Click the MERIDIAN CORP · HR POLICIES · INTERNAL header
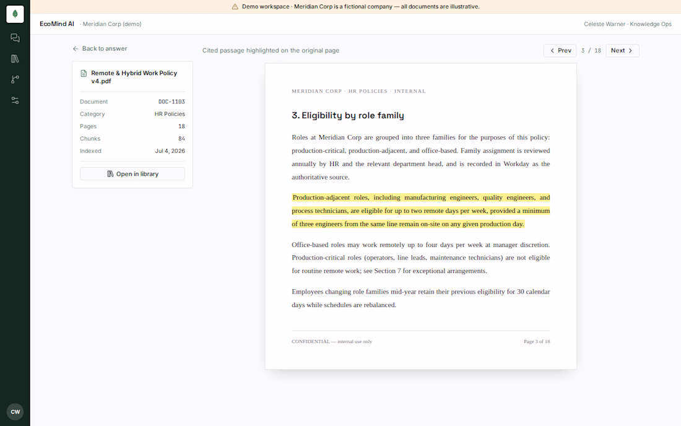This screenshot has height=426, width=681. pyautogui.click(x=358, y=91)
